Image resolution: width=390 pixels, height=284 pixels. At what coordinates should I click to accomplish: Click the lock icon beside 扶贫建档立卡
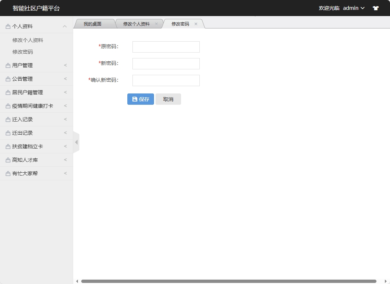[8, 146]
